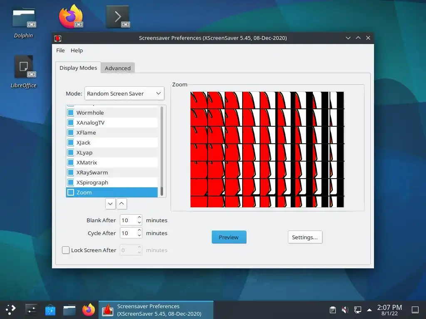Viewport: 426px width, 319px height.
Task: Click the XScreenSaver icon in title bar
Action: pyautogui.click(x=57, y=38)
